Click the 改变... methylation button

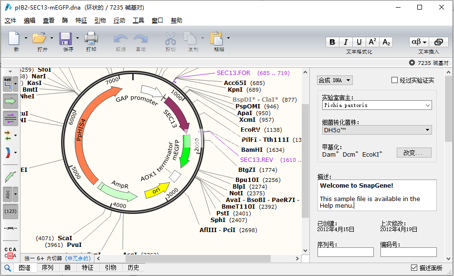coord(414,153)
